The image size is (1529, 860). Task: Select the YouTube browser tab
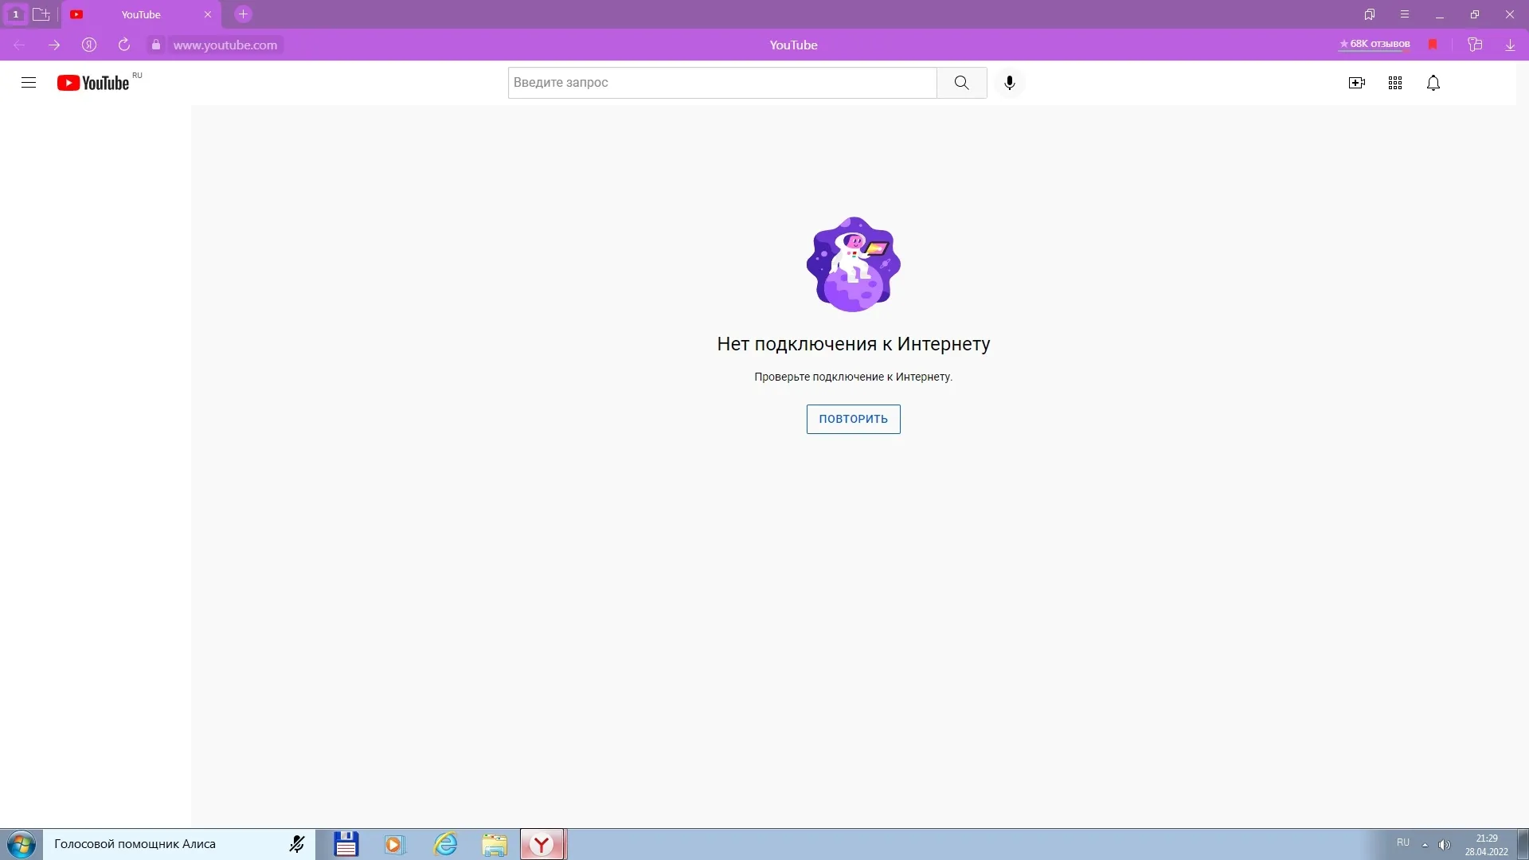[x=141, y=14]
